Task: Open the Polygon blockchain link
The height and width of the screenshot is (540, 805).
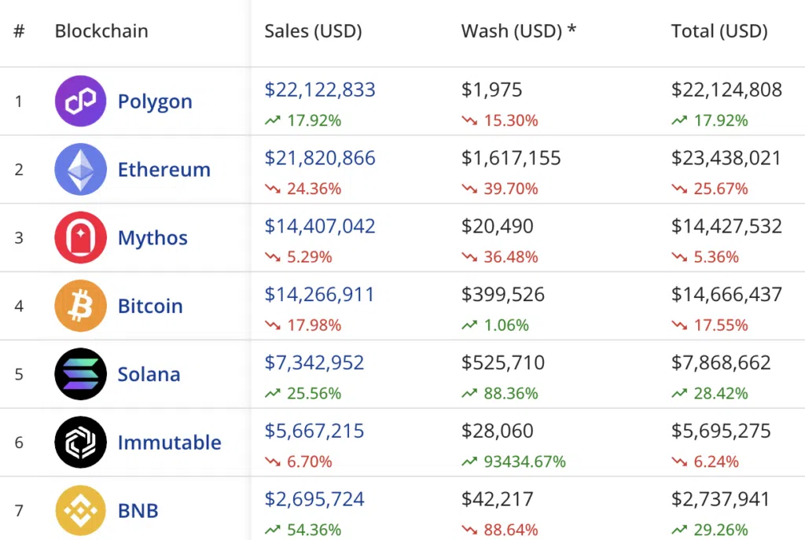Action: coord(155,101)
